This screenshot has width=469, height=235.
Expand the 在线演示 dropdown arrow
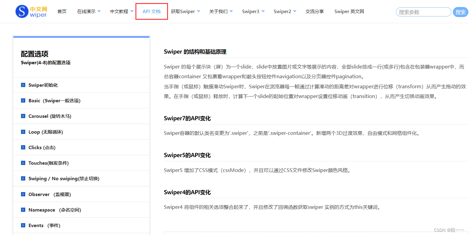pyautogui.click(x=99, y=12)
